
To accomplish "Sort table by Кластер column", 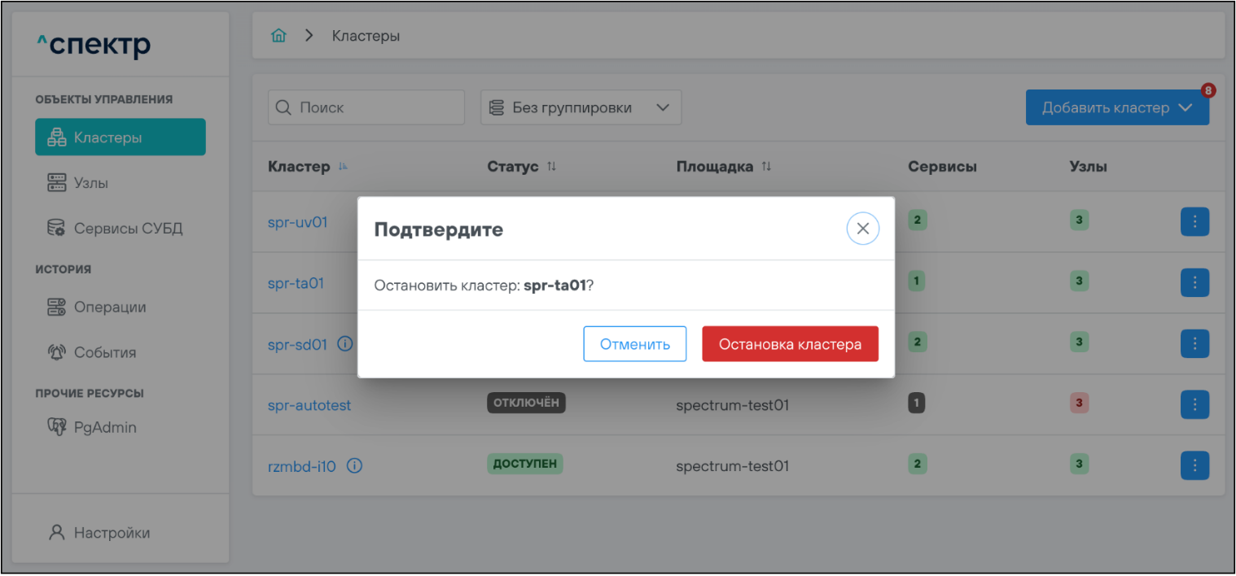I will coord(343,167).
